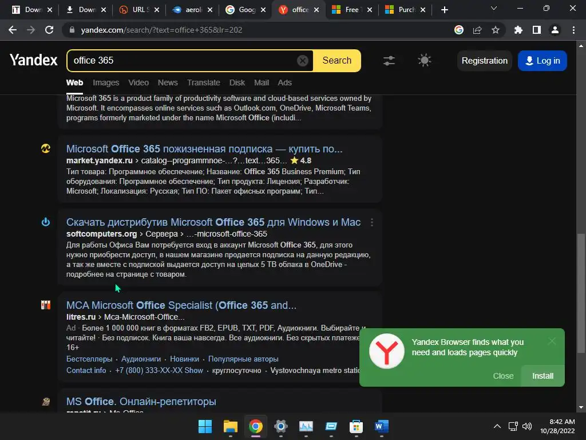The height and width of the screenshot is (440, 586).
Task: Switch to the Google browser tab
Action: pyautogui.click(x=246, y=10)
